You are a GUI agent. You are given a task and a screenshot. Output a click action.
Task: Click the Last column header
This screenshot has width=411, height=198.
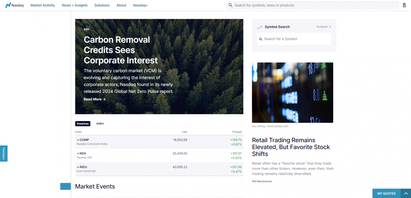(185, 132)
